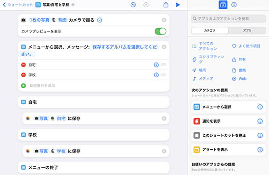Delete 学校 menu item
The image size is (269, 175).
point(23,75)
